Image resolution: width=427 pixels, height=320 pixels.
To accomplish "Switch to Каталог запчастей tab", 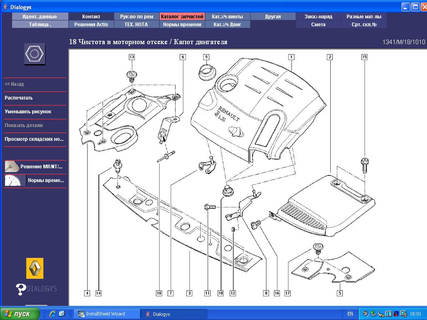I will [x=182, y=16].
